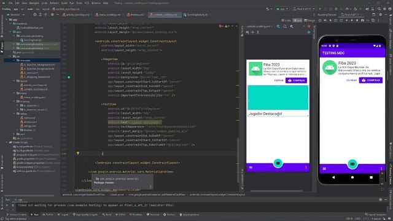Open the Pixel device selector dropdown
Screen dimensions: 393x221
(x=304, y=9)
